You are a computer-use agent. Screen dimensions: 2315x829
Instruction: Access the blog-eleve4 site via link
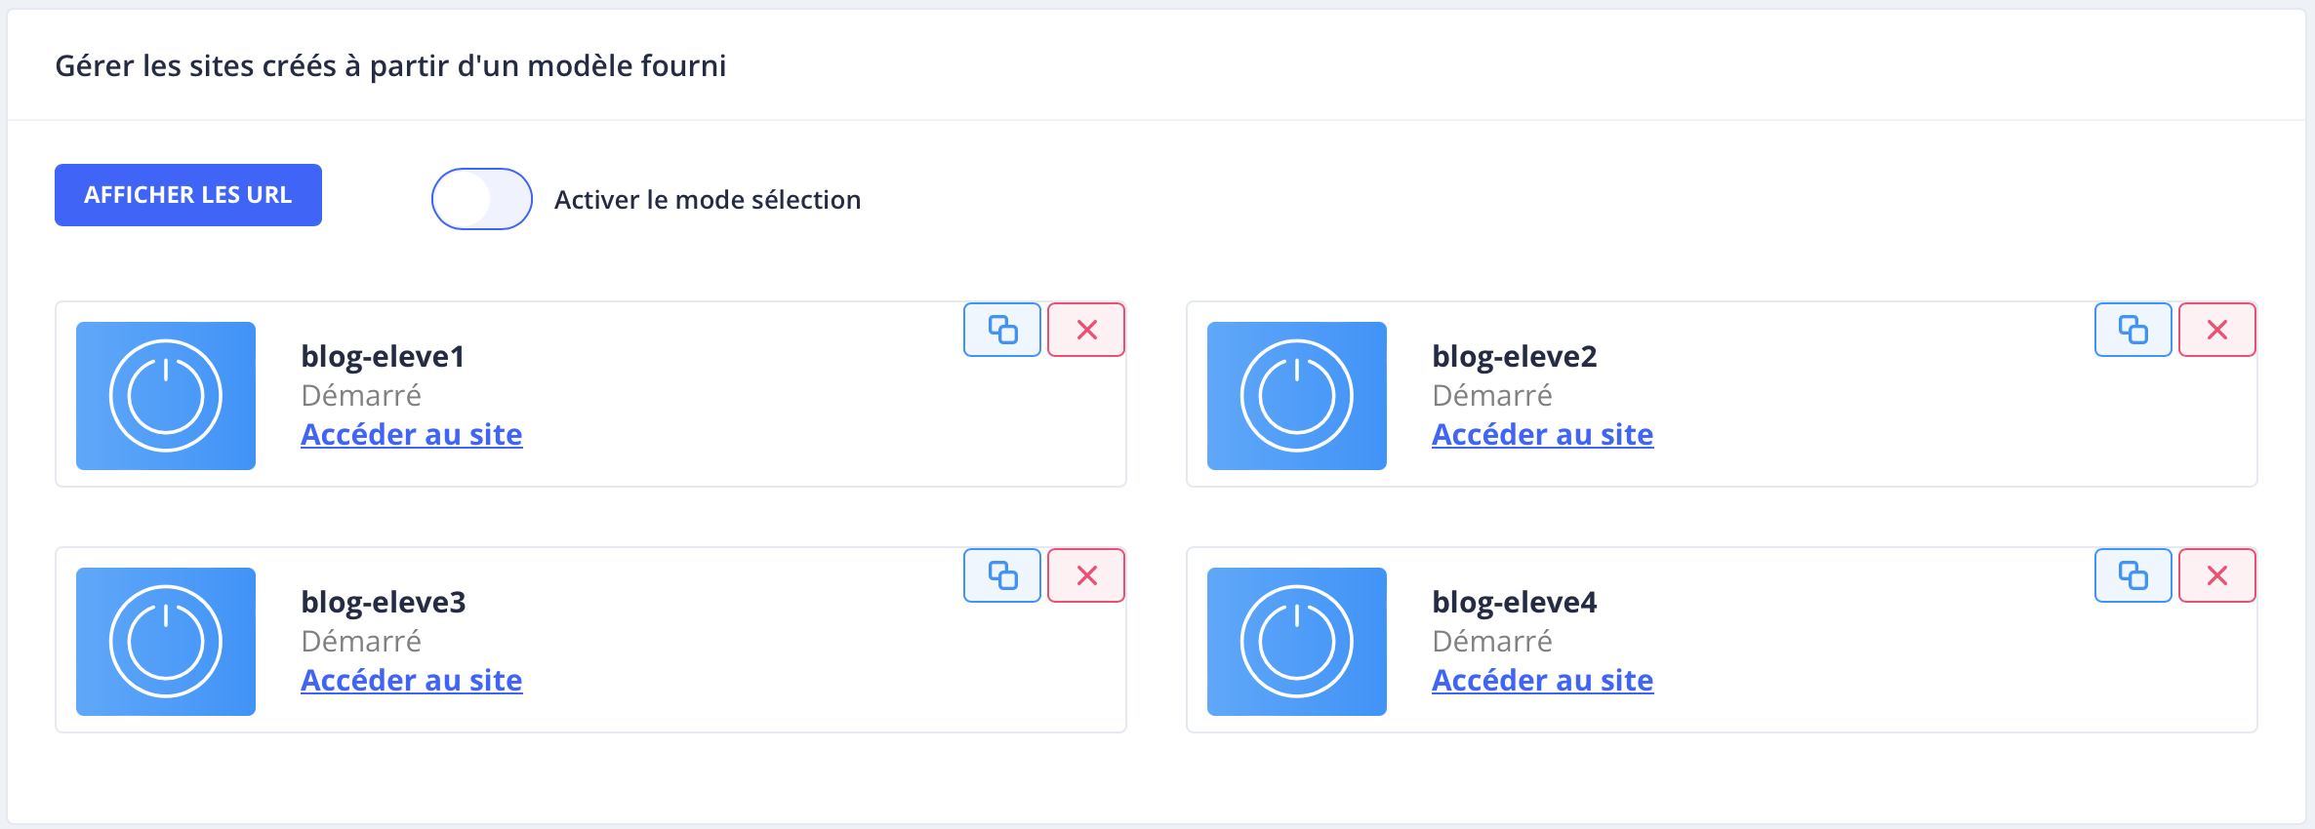(1542, 680)
